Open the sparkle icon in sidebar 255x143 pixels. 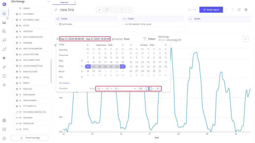coord(4,67)
